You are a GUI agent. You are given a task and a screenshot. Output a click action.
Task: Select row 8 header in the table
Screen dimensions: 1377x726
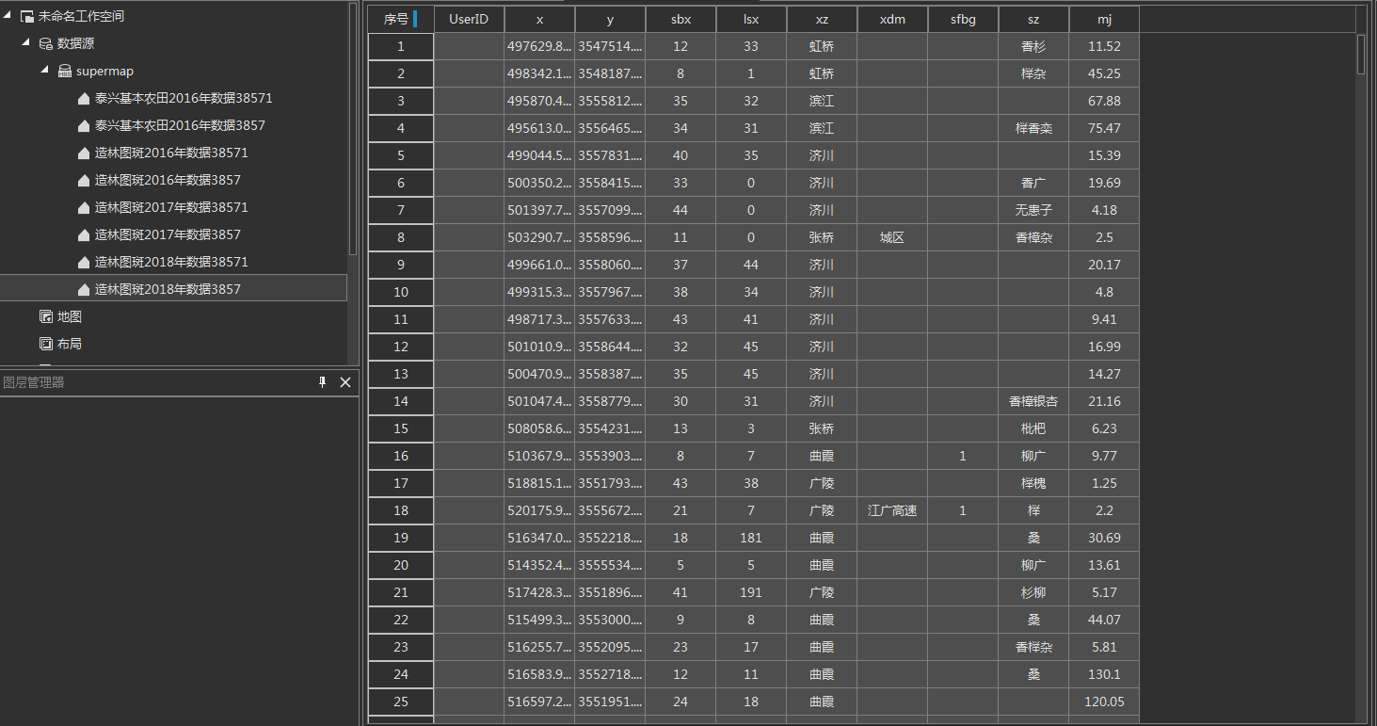pos(400,237)
